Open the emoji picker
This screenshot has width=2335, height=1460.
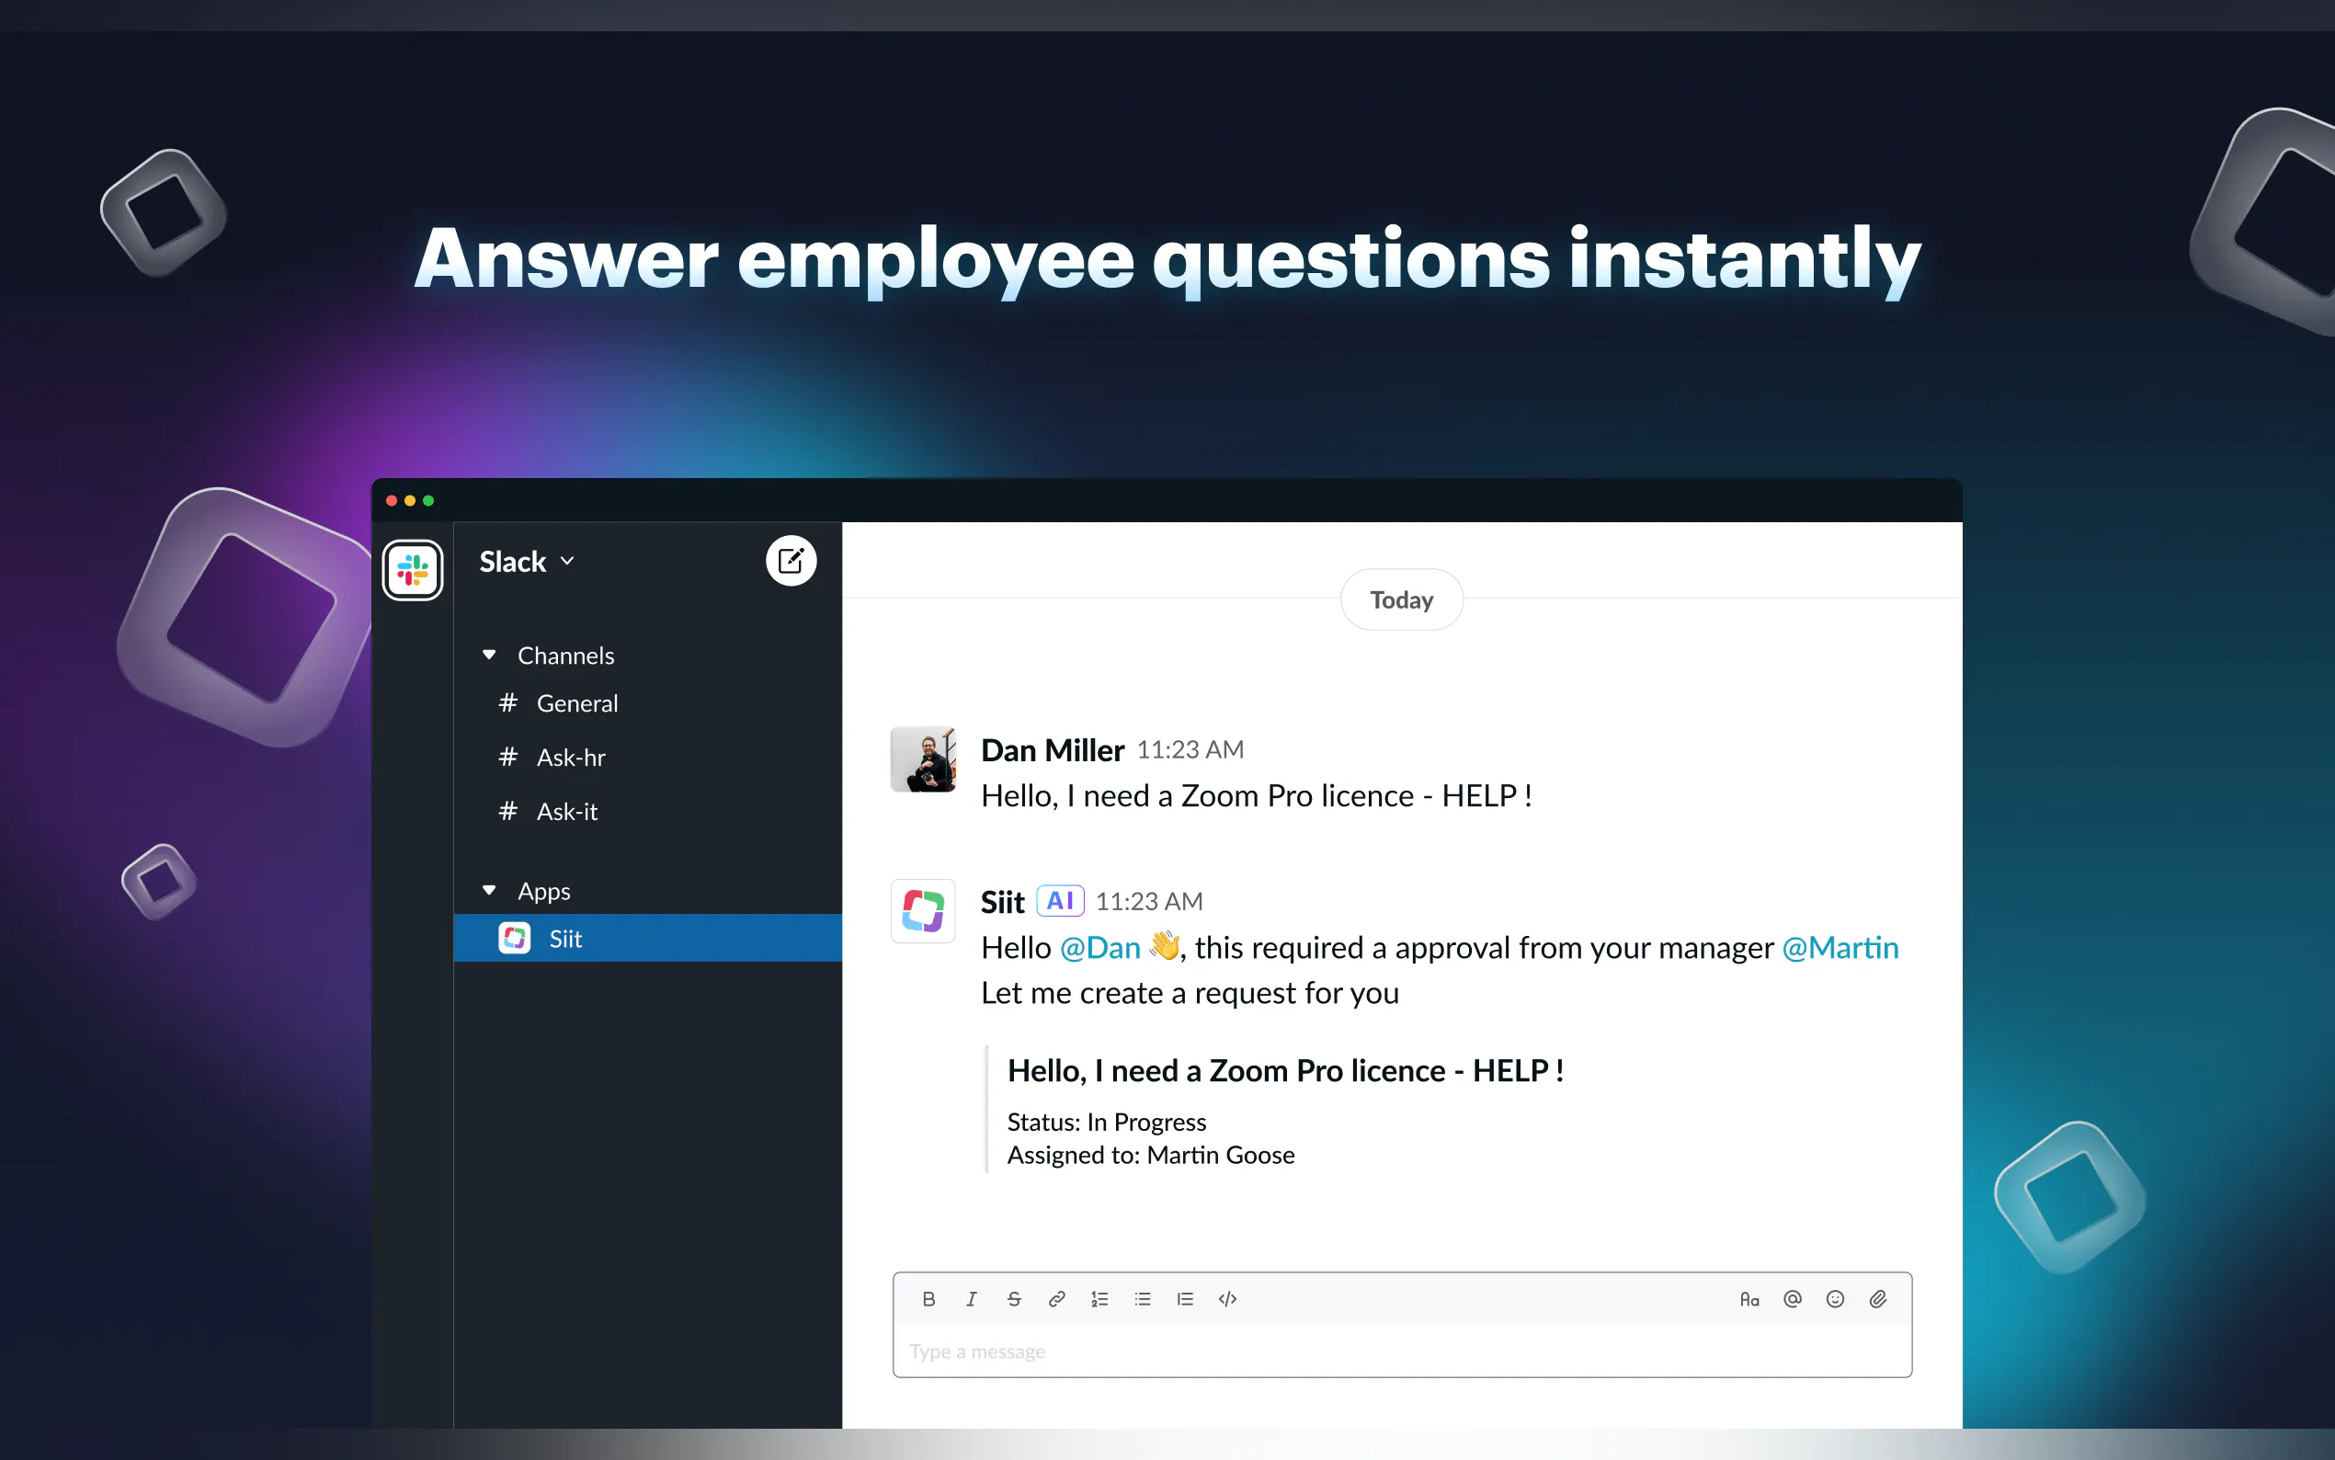click(x=1834, y=1299)
